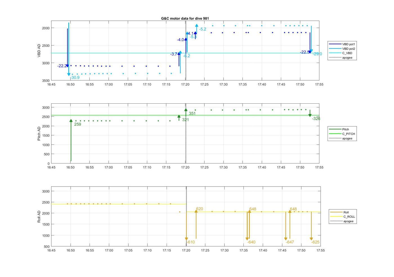Click the "17:20" x-axis tick on Roll plot

pyautogui.click(x=186, y=251)
